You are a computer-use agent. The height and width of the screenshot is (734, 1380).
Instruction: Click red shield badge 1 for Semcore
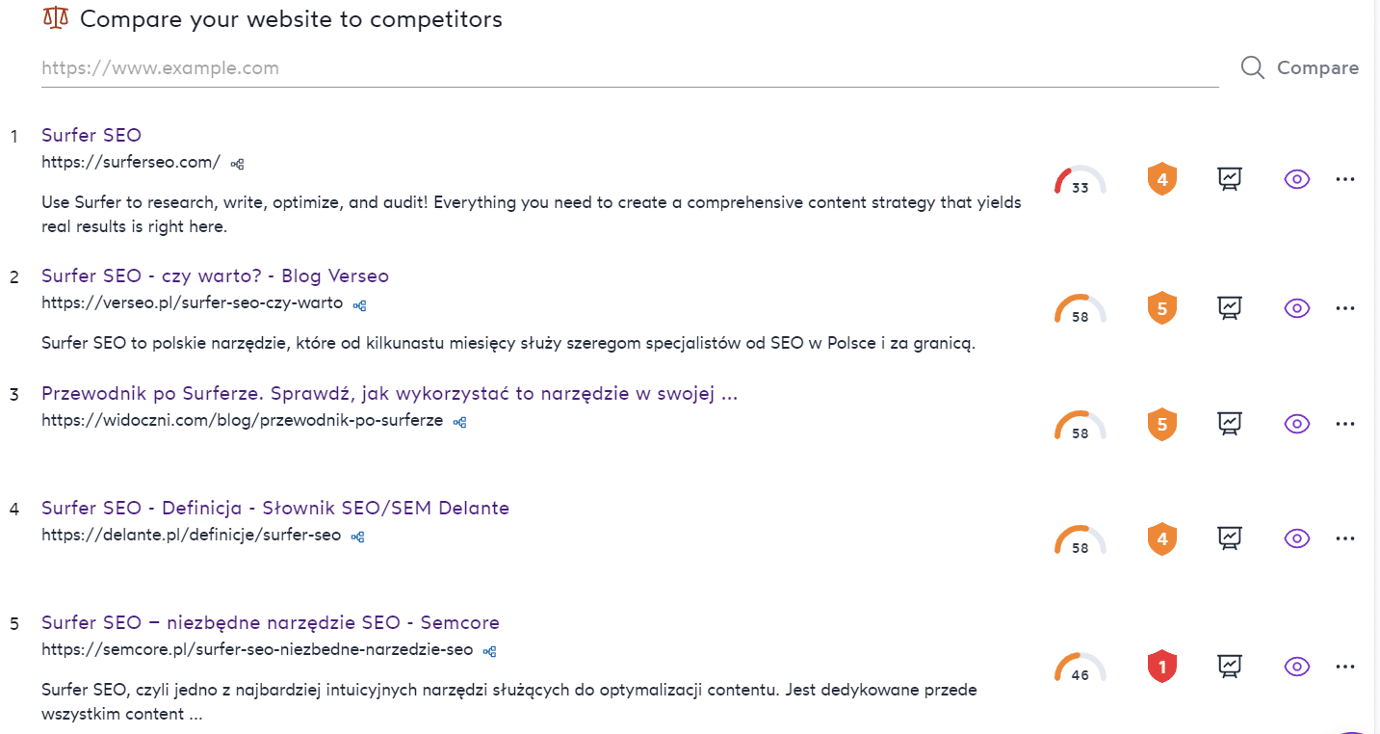1162,667
